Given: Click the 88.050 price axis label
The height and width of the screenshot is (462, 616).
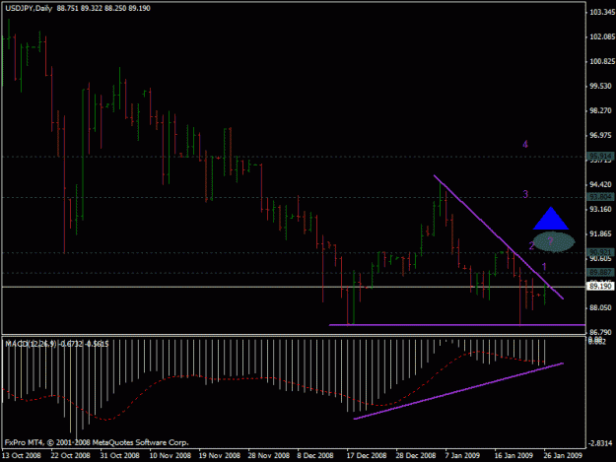Looking at the screenshot, I should 600,307.
